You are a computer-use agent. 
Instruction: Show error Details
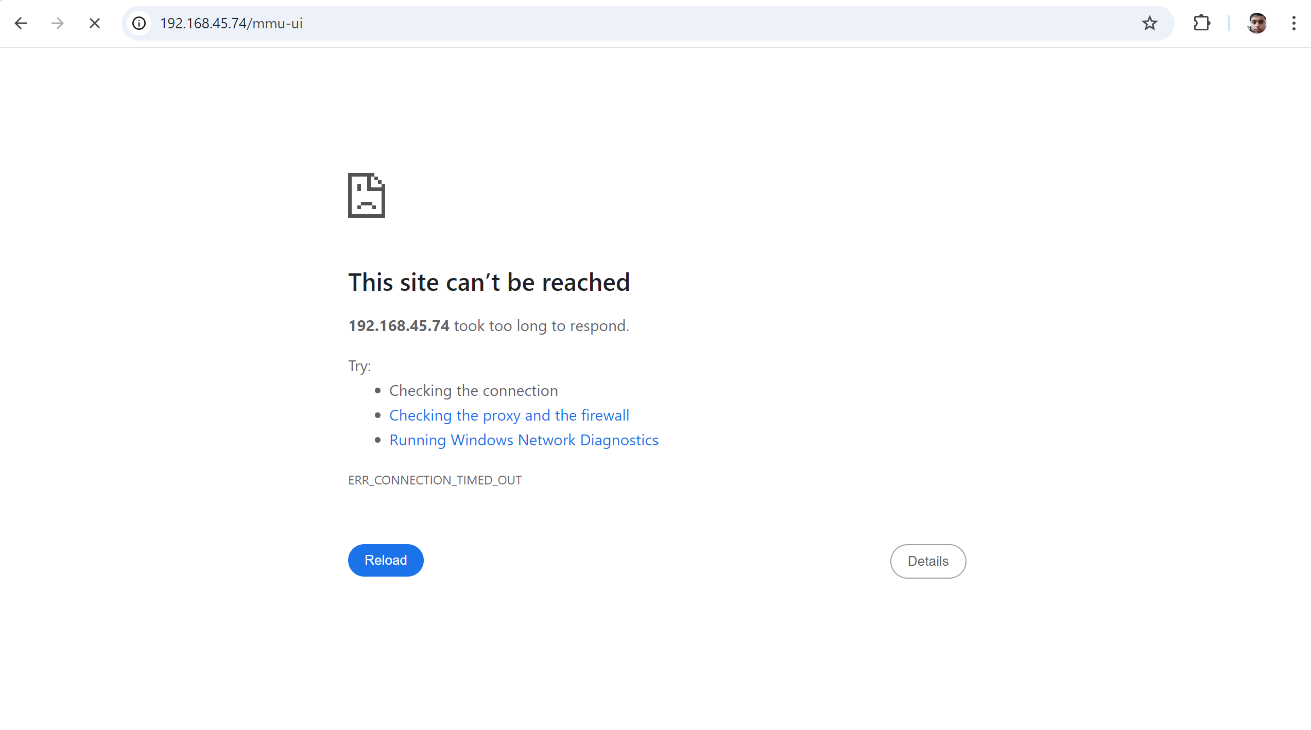coord(928,561)
